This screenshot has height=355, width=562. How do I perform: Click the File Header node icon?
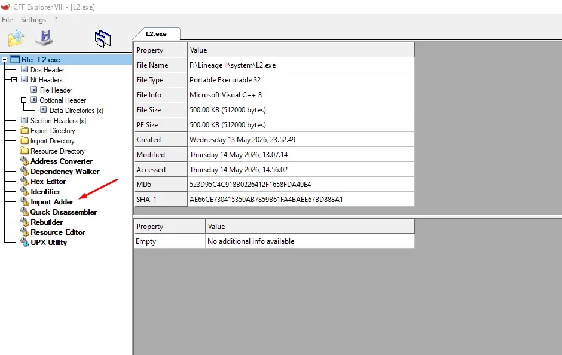pyautogui.click(x=34, y=90)
